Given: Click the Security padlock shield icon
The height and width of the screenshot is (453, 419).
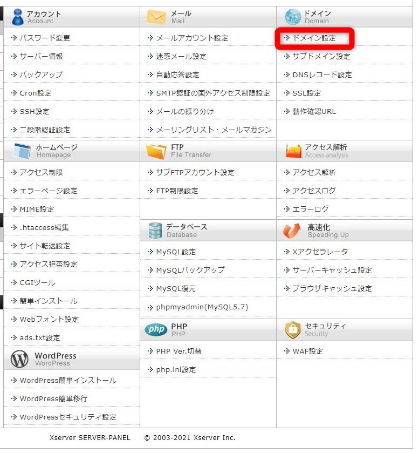Looking at the screenshot, I should click(x=293, y=330).
